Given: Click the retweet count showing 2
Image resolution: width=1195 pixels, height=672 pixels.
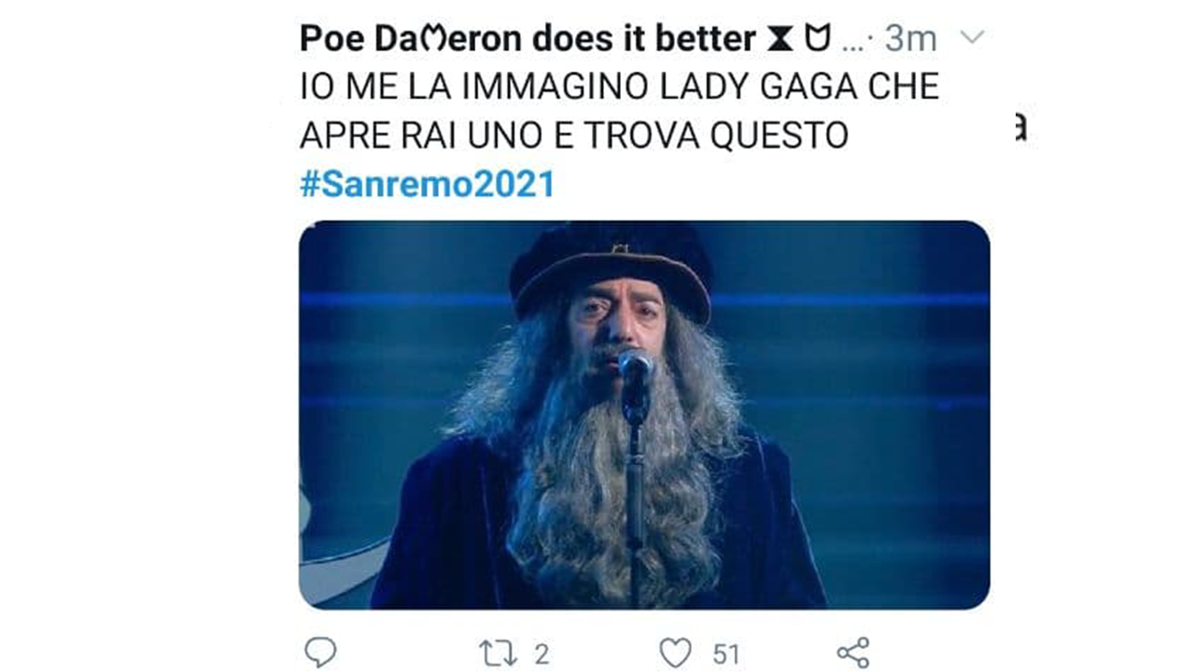Looking at the screenshot, I should tap(541, 654).
